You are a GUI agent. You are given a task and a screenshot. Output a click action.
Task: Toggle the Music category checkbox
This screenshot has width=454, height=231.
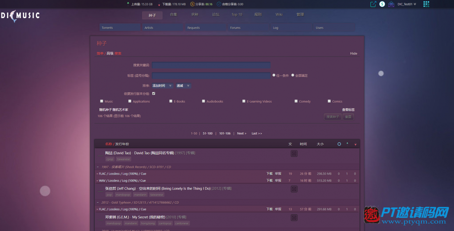click(102, 101)
